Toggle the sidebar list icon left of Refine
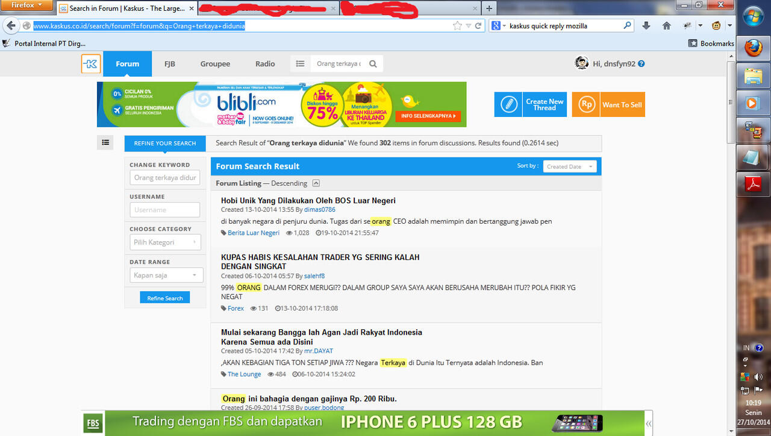771x436 pixels. [x=105, y=142]
